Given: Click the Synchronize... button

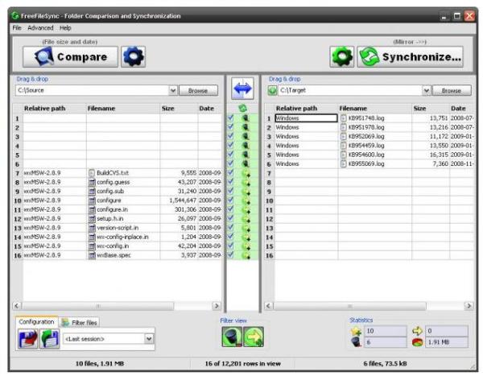Looking at the screenshot, I should pyautogui.click(x=411, y=57).
